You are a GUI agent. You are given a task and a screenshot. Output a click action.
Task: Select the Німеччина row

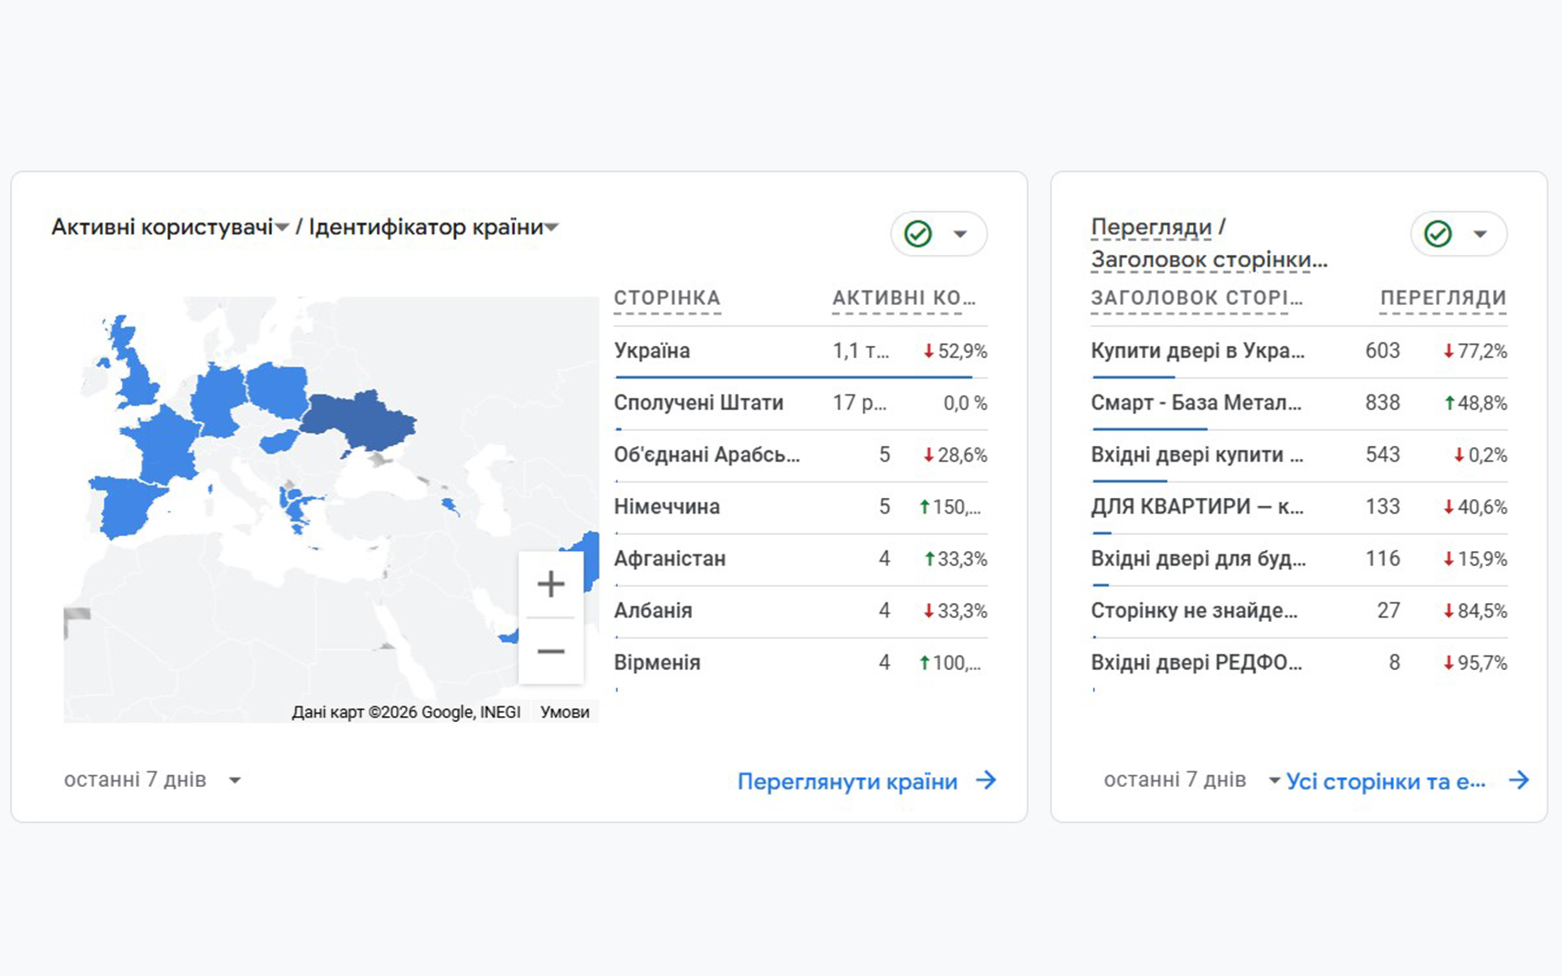[x=800, y=507]
